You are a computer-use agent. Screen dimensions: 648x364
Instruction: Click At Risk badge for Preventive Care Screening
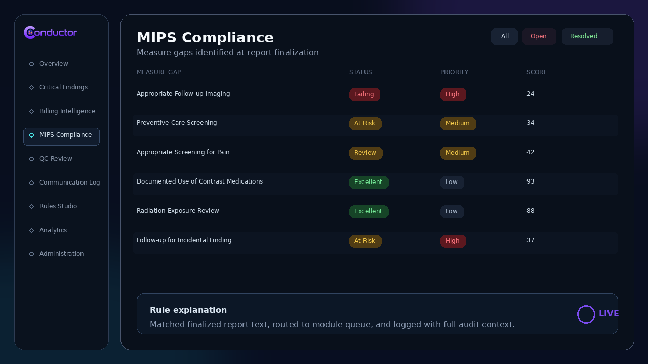[366, 124]
